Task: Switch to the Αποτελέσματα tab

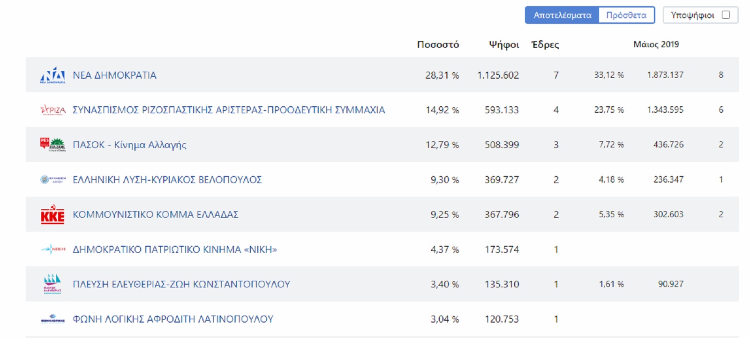Action: point(562,15)
